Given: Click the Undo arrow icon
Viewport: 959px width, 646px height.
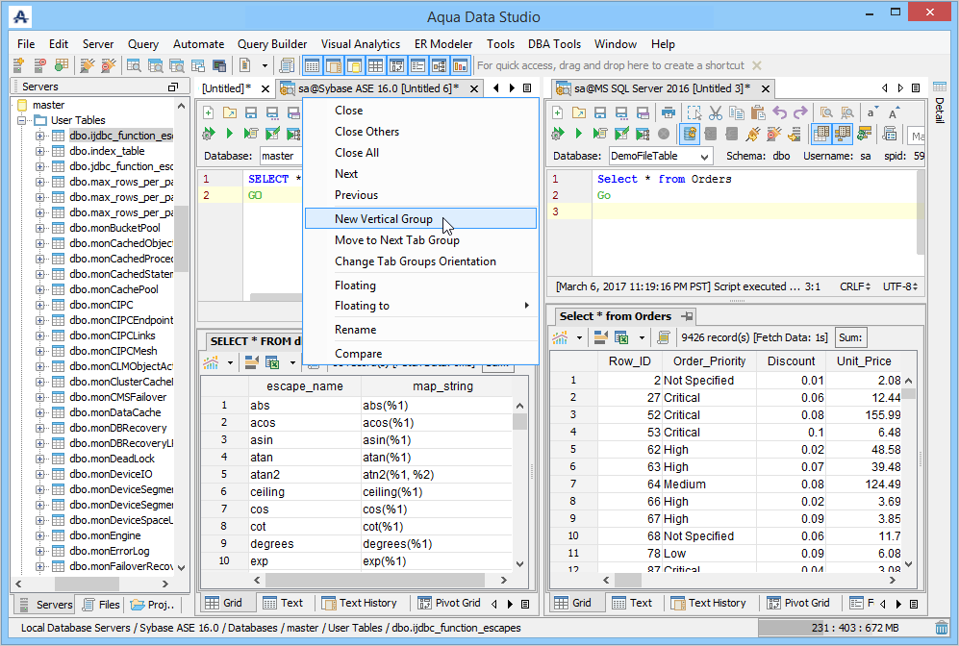Looking at the screenshot, I should (x=780, y=112).
